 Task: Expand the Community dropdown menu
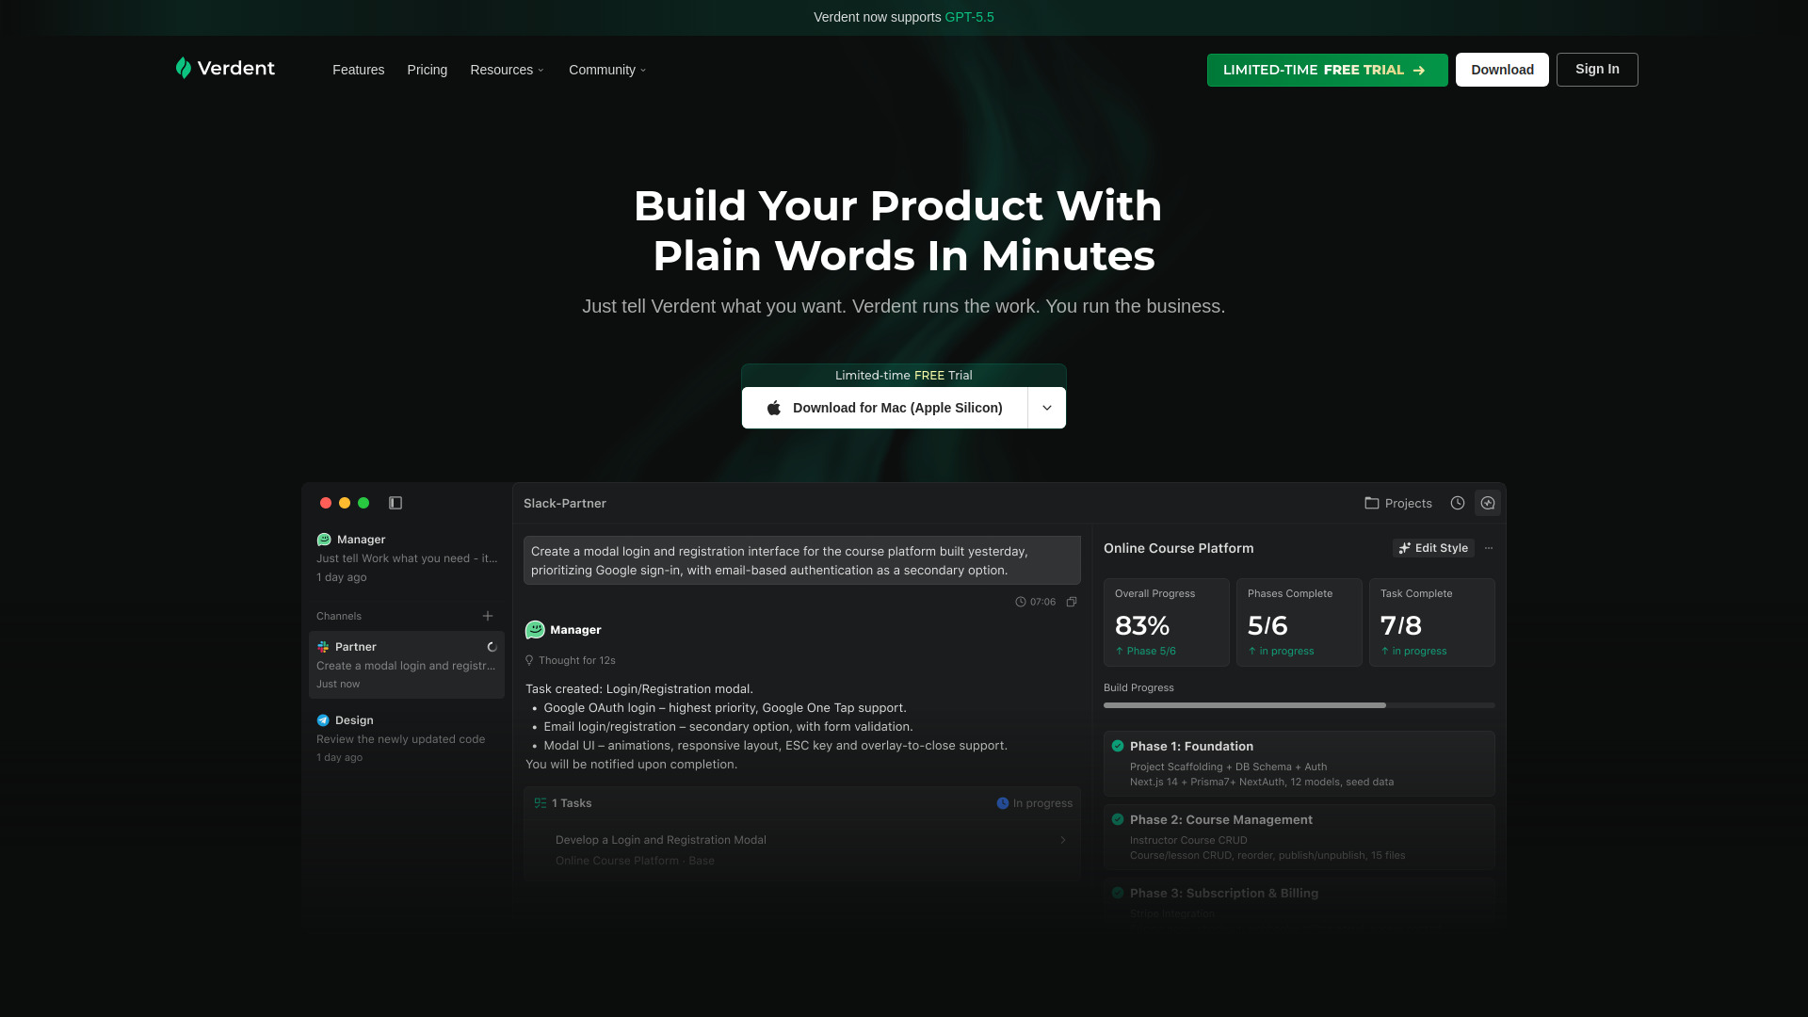coord(607,70)
